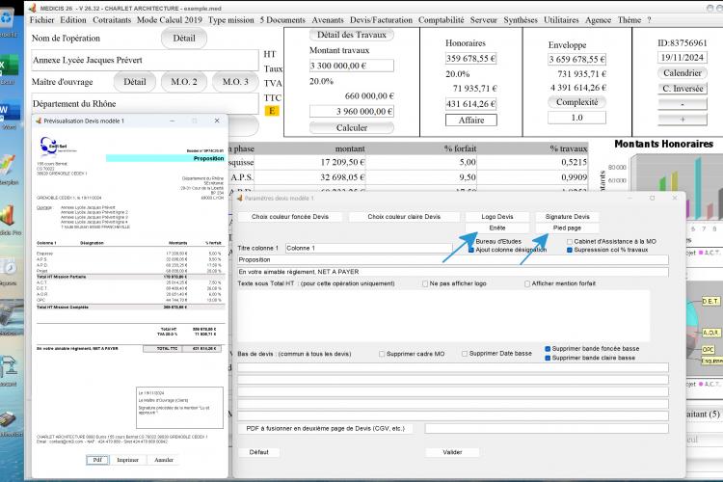The width and height of the screenshot is (723, 482).
Task: Click the Proposition text field
Action: click(x=453, y=259)
